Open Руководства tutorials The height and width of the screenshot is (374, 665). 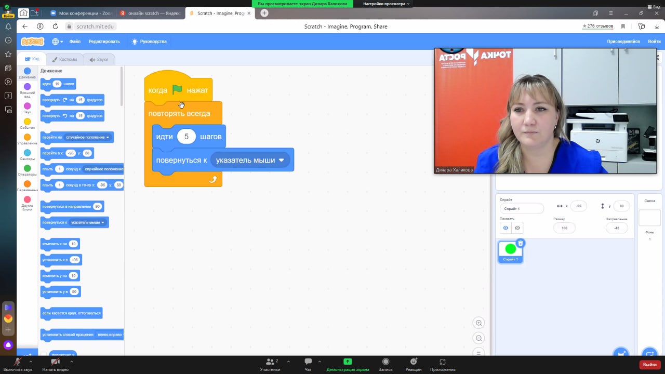click(x=149, y=42)
